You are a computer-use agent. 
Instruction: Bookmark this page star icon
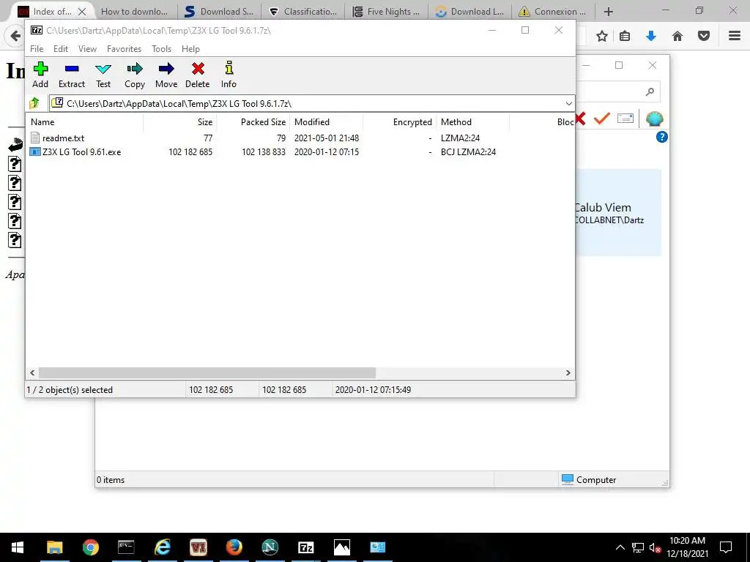click(602, 36)
